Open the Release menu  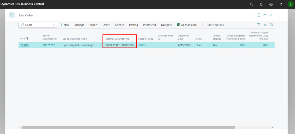tap(119, 25)
